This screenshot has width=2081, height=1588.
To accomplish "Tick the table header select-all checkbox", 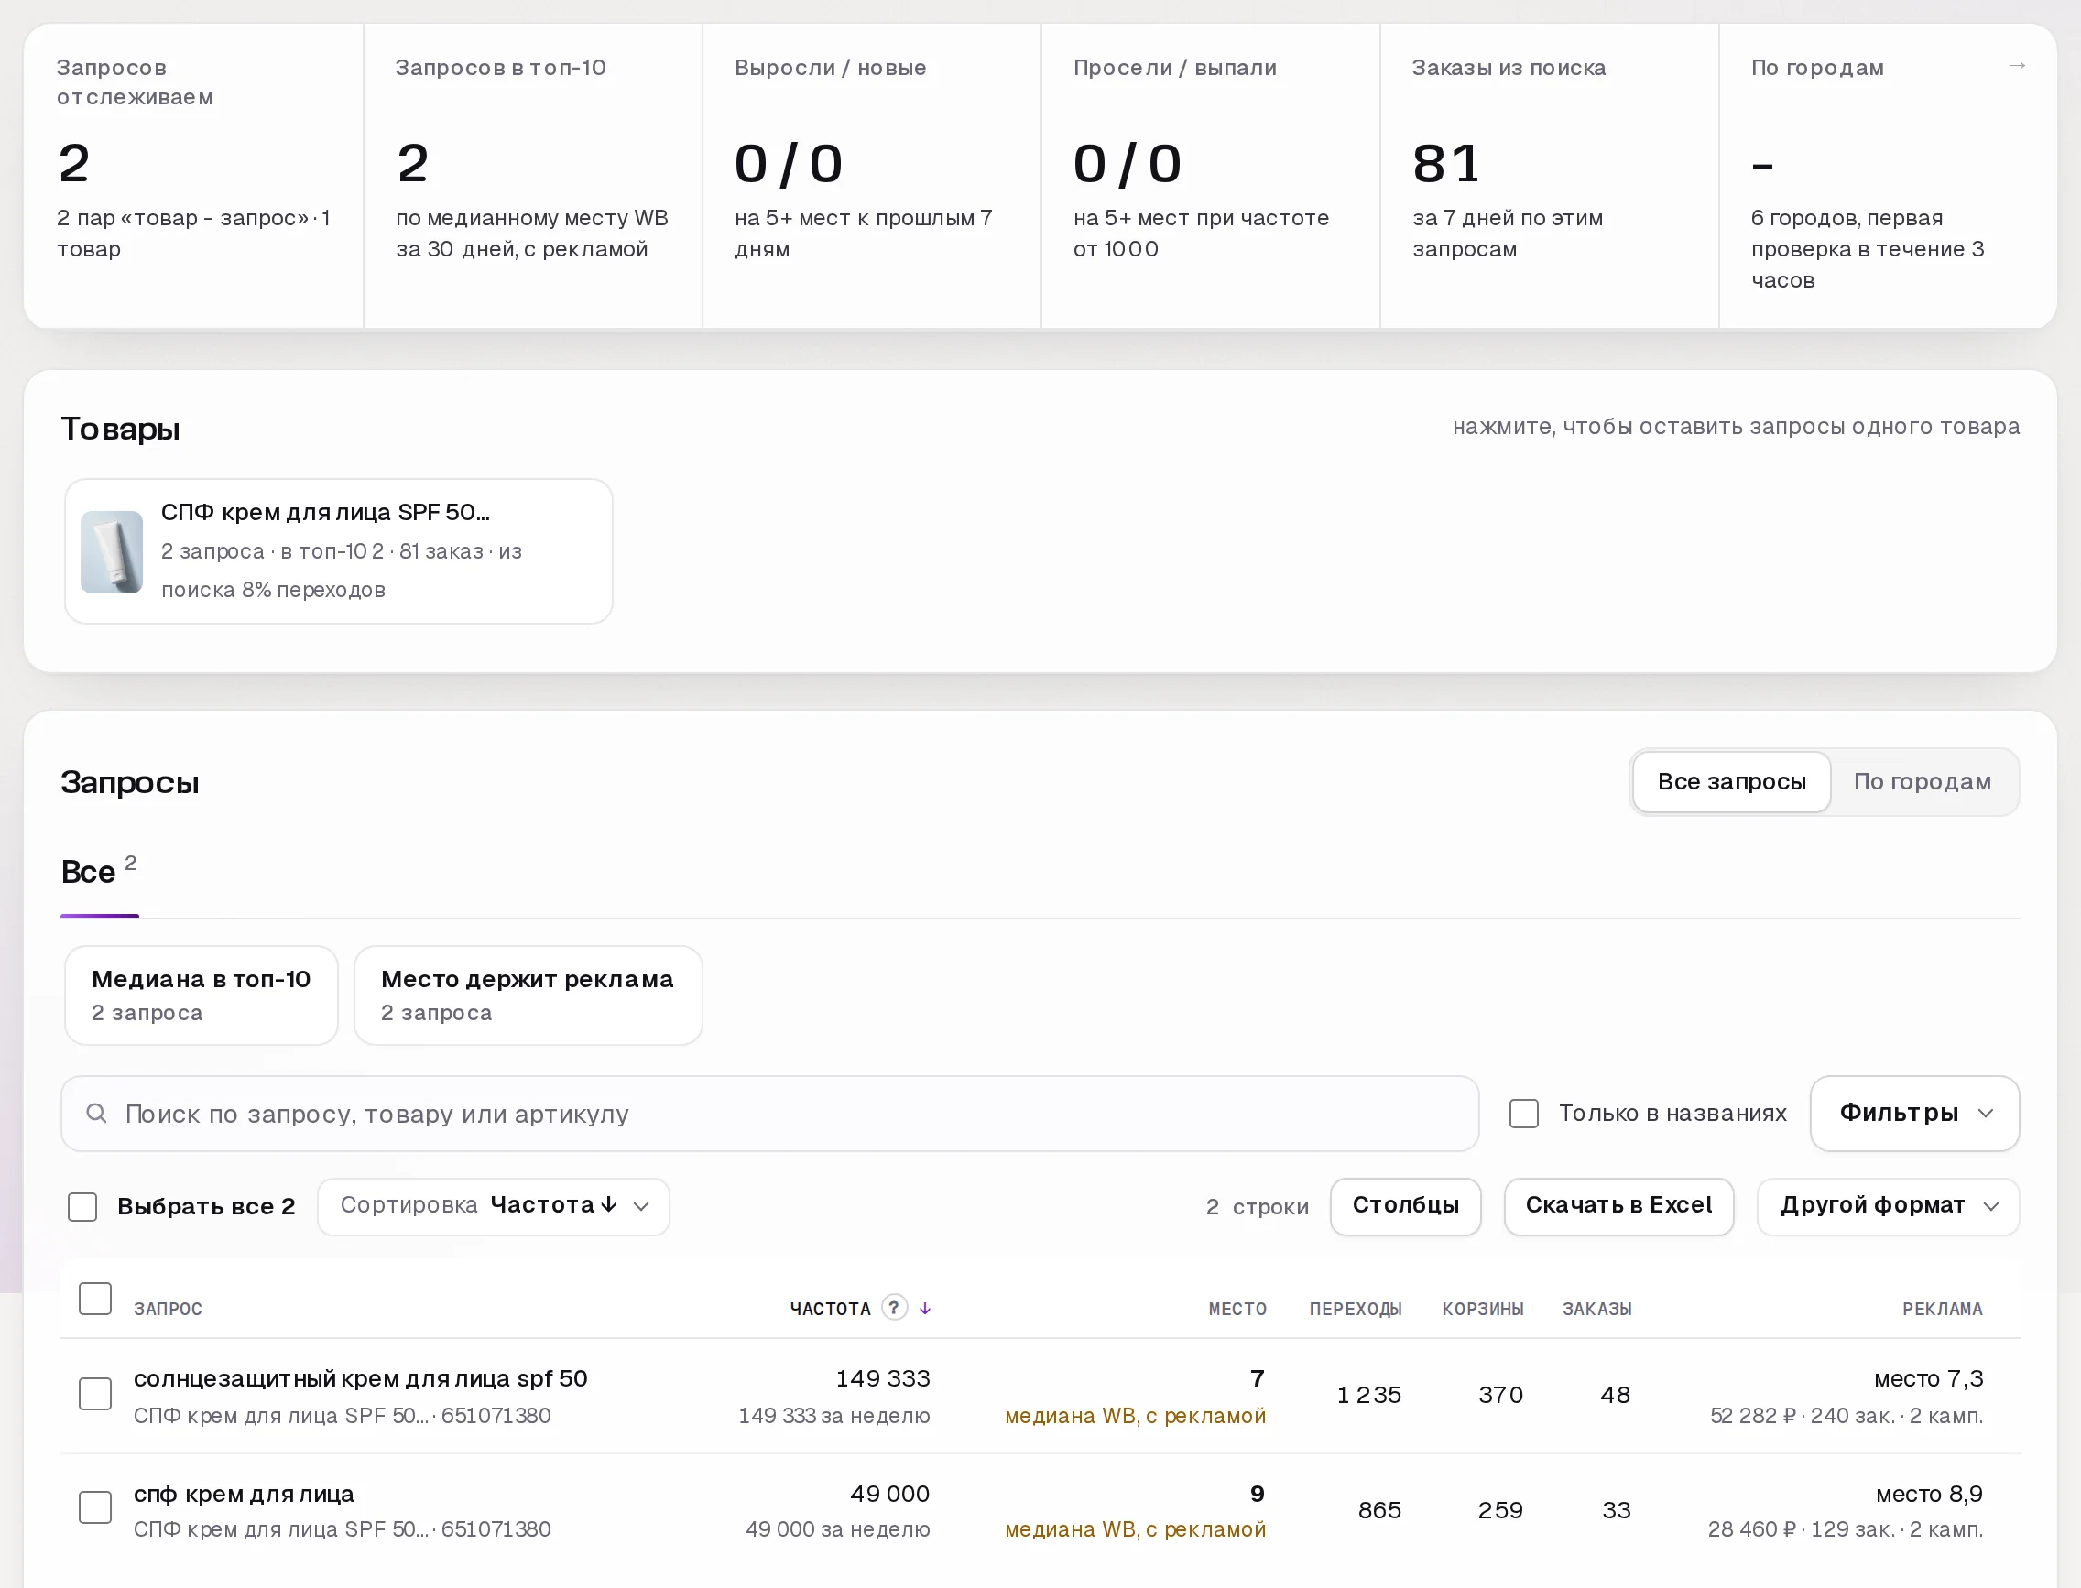I will click(x=94, y=1299).
